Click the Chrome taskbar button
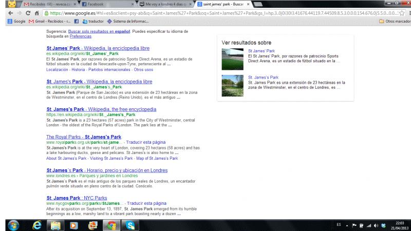This screenshot has width=411, height=231. point(111,225)
